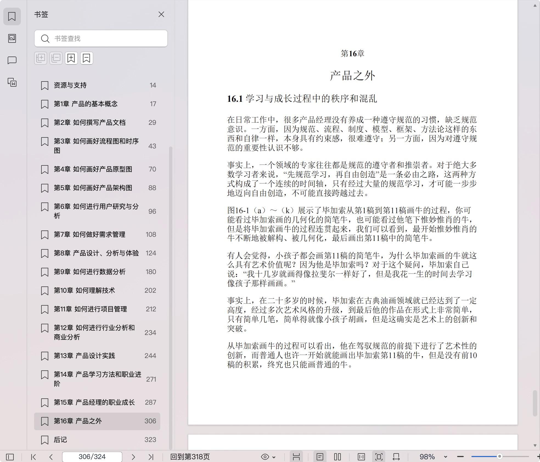Image resolution: width=540 pixels, height=462 pixels.
Task: Click the remove bookmark icon
Action: (87, 58)
